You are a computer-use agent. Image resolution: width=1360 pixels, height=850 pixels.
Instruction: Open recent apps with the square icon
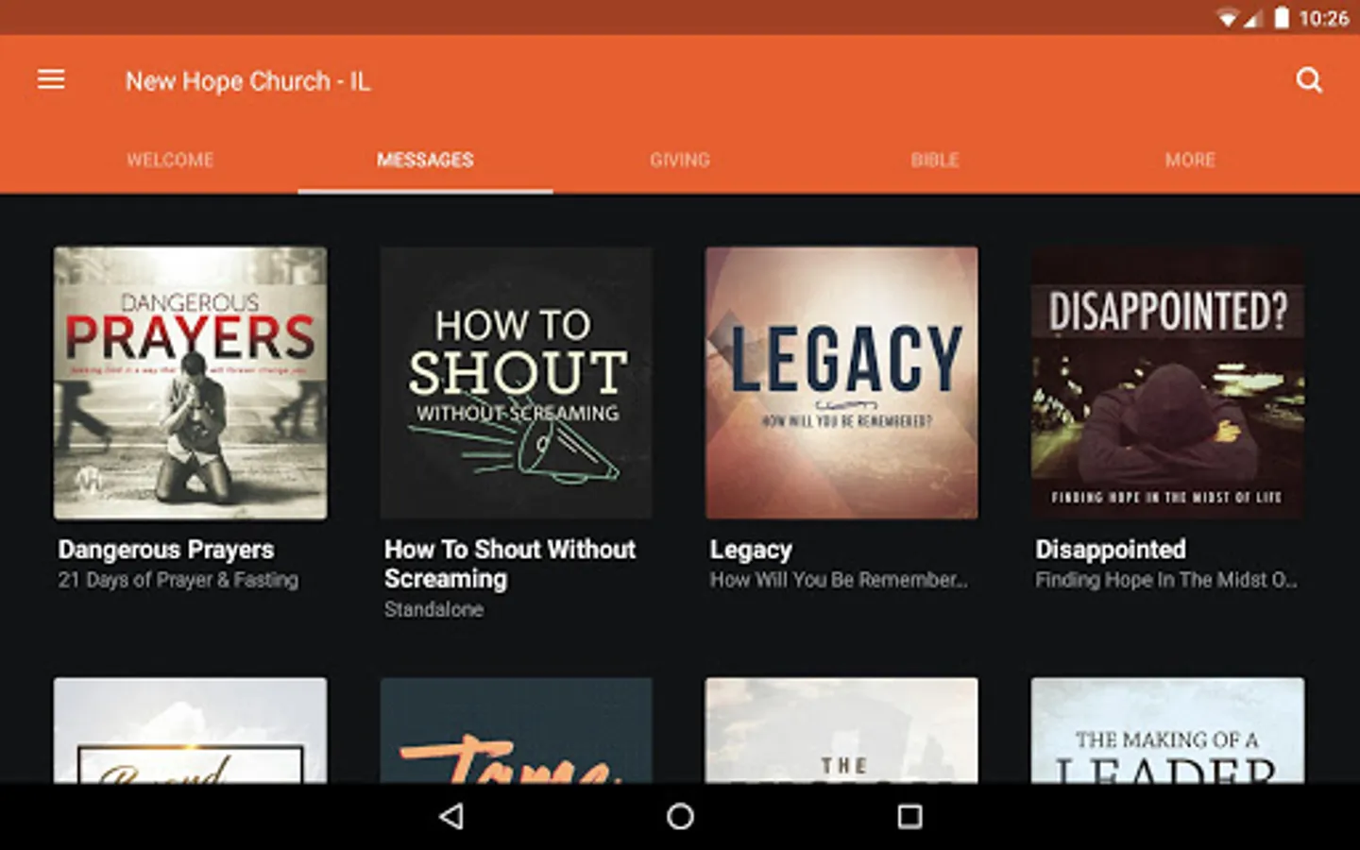(x=909, y=815)
